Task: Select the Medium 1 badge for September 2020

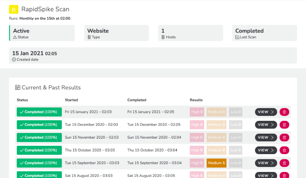Action: point(216,163)
